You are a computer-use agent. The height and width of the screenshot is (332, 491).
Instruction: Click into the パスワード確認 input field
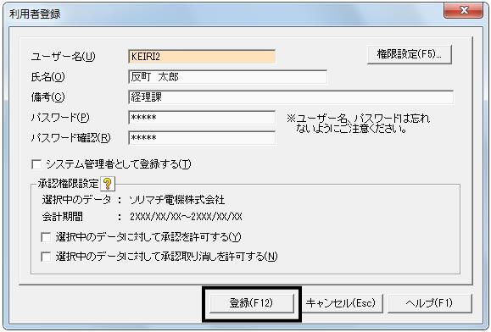point(202,138)
